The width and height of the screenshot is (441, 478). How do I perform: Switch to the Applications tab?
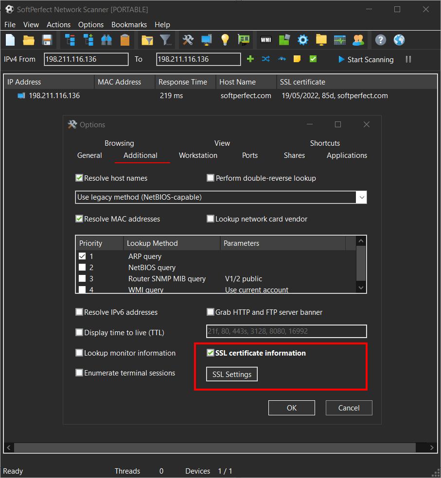pyautogui.click(x=347, y=155)
